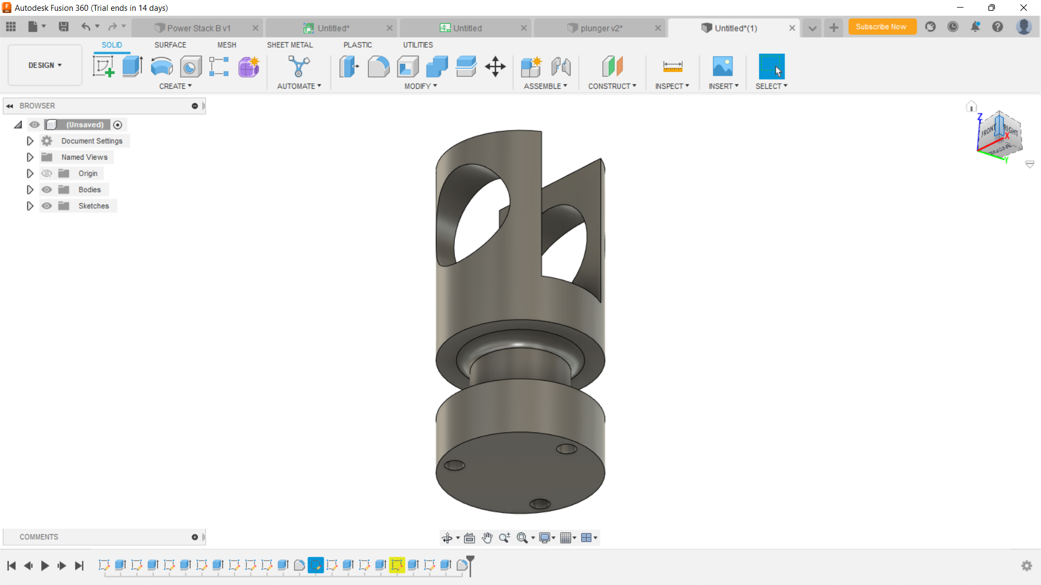The height and width of the screenshot is (585, 1041).
Task: Hide the Bodies folder visibility
Action: 47,190
